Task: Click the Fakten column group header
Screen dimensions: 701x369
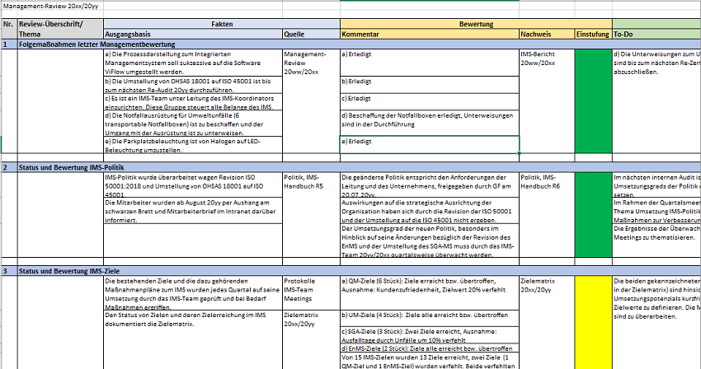Action: click(x=221, y=25)
